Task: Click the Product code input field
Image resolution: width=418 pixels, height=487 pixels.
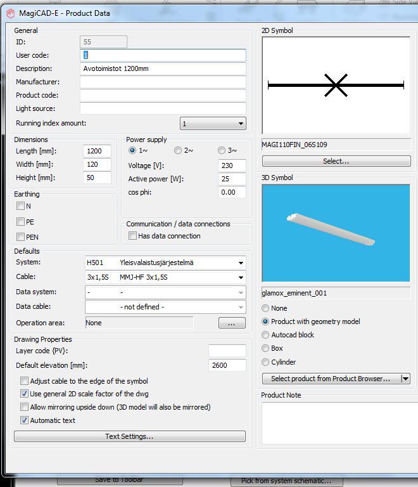Action: (163, 95)
